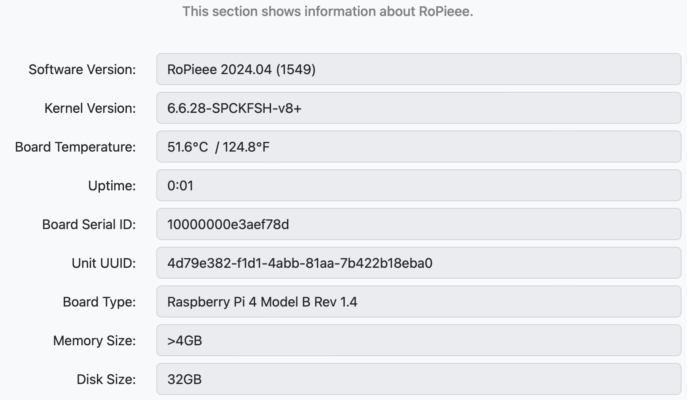Select the Board Serial ID field
Screen dimensions: 687x400
419,224
